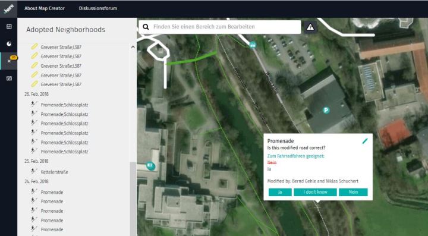This screenshot has width=428, height=236.
Task: Click the walking icon beside Kettelerstraße
Action: point(33,171)
